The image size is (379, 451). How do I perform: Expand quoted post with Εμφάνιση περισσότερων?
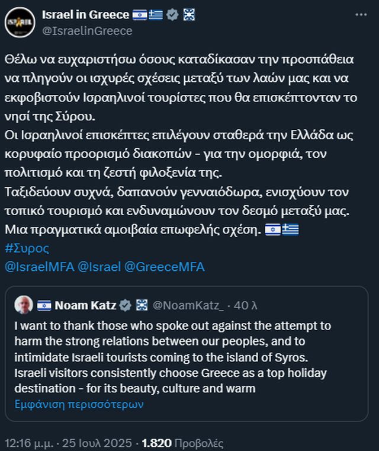[x=78, y=405]
